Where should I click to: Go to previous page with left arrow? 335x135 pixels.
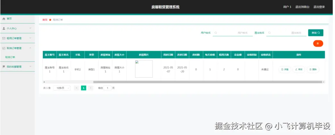click(x=77, y=88)
